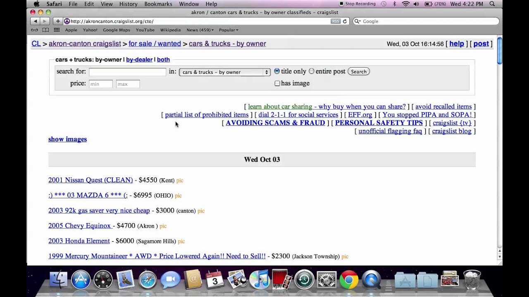Image resolution: width=529 pixels, height=297 pixels.
Task: Open the Safari menu
Action: [54, 4]
